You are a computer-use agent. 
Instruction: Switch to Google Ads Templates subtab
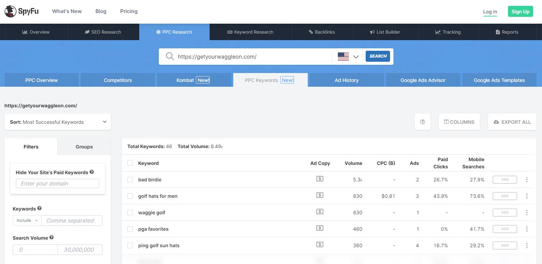coord(499,80)
